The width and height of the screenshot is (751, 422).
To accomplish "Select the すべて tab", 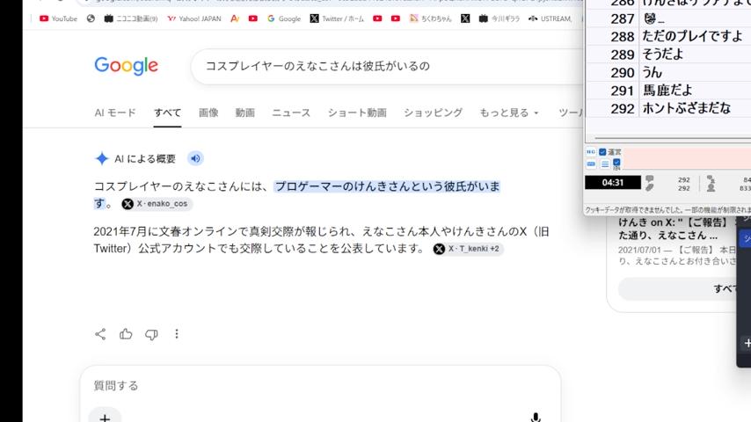I will coord(167,113).
